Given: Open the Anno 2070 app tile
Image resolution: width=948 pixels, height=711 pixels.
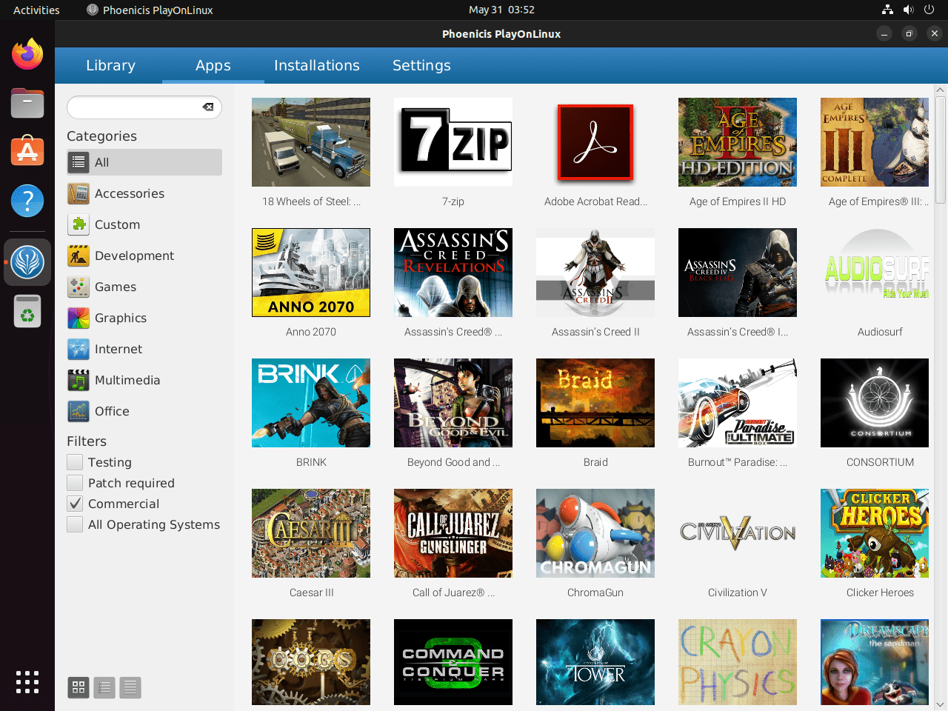Looking at the screenshot, I should pos(311,273).
